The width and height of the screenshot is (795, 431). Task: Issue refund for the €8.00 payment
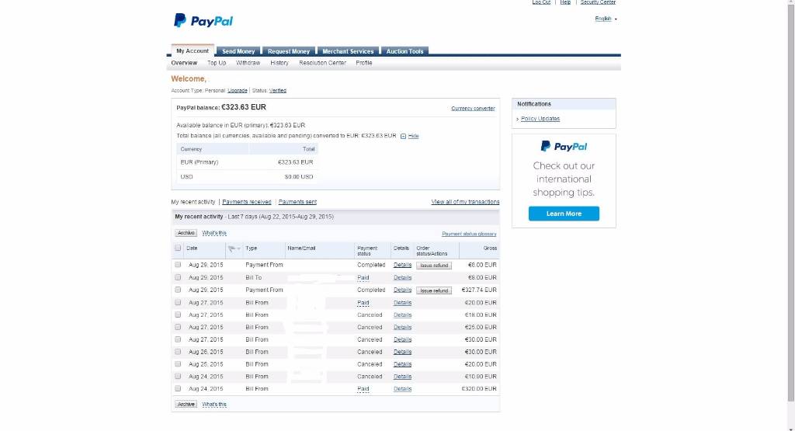[x=434, y=265]
